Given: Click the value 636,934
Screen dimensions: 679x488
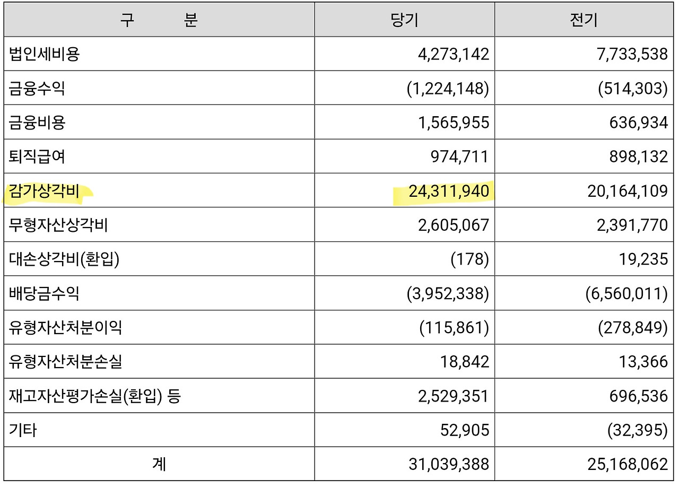Looking at the screenshot, I should (639, 123).
